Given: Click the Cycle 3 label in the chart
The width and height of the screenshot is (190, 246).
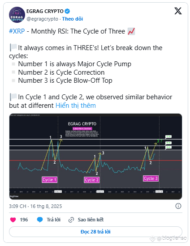Looking at the screenshot, I should [x=151, y=178].
